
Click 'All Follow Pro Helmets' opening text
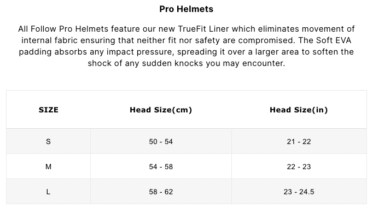coord(63,29)
